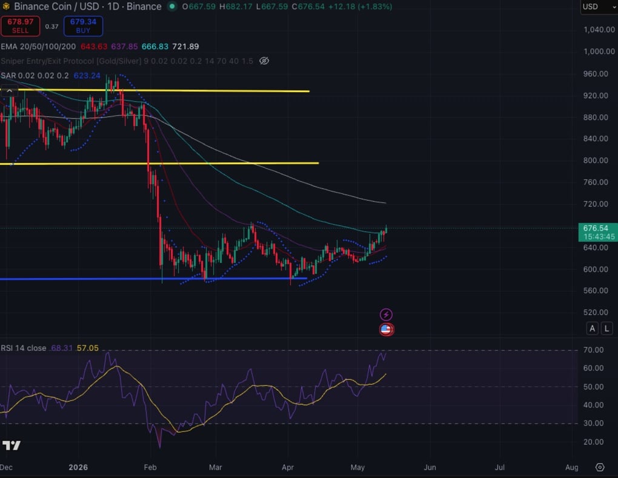Select the RSI 14 close indicator label
This screenshot has height=478, width=618.
(24, 348)
